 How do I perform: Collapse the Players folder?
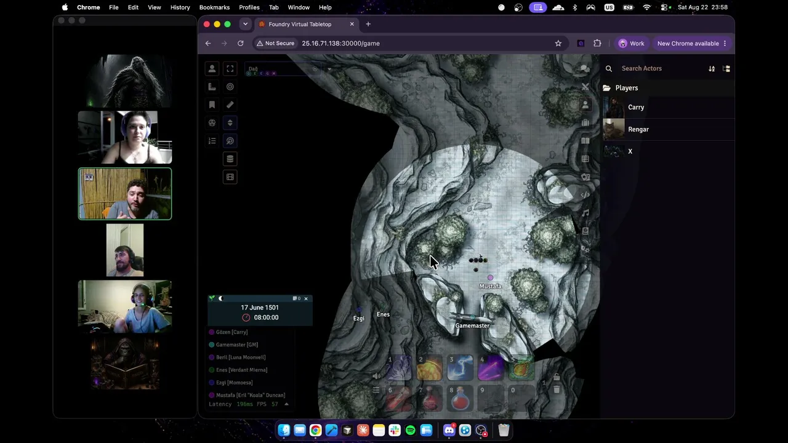[668, 88]
